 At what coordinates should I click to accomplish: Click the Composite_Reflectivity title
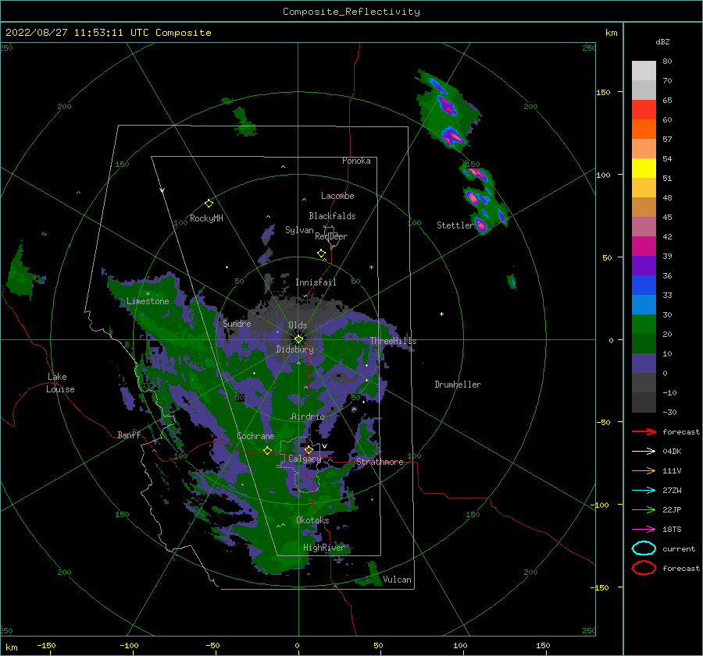(351, 12)
